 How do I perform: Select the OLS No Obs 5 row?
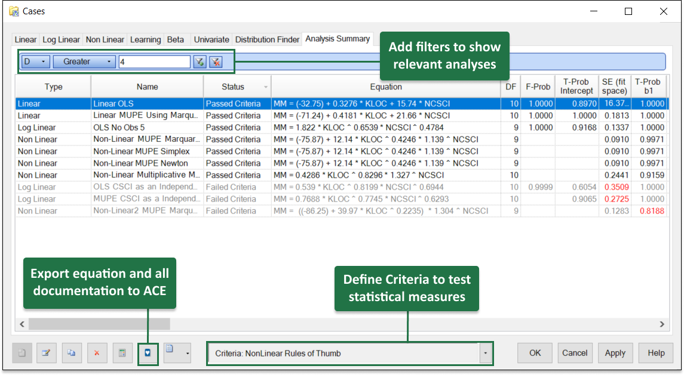[342, 128]
